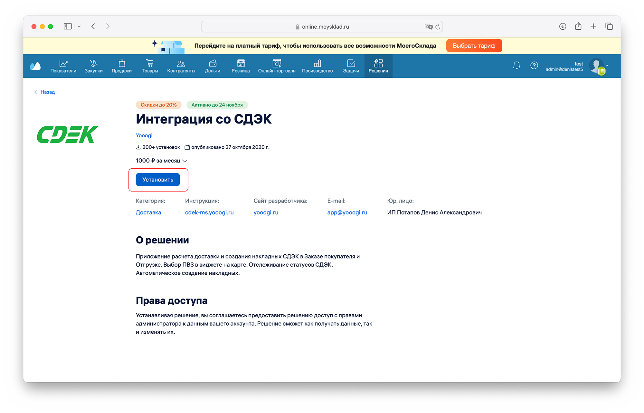
Task: Click the МойСклад logo icon
Action: coord(35,66)
